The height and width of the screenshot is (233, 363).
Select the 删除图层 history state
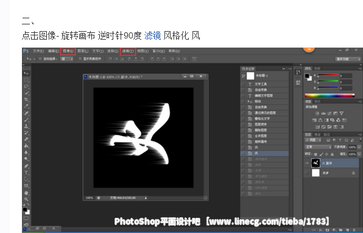[264, 131]
